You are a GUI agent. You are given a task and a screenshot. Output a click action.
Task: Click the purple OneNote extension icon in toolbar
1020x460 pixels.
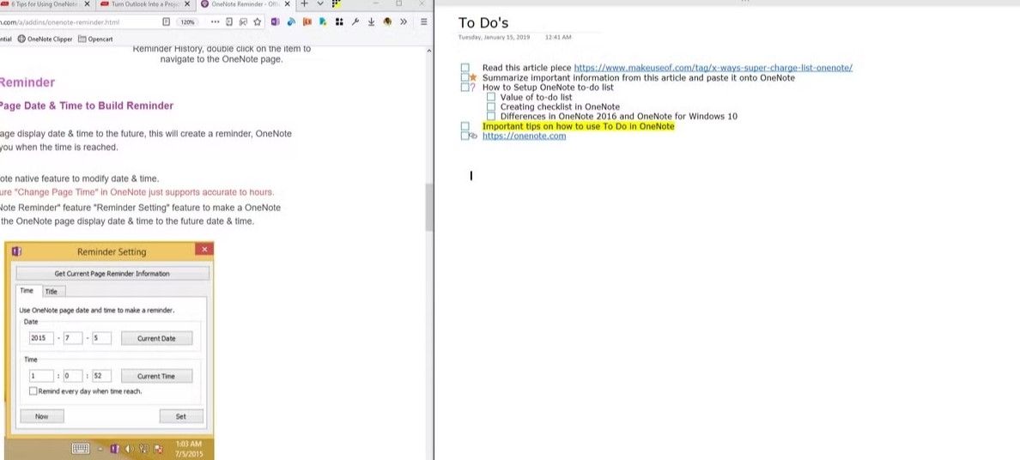coord(275,21)
